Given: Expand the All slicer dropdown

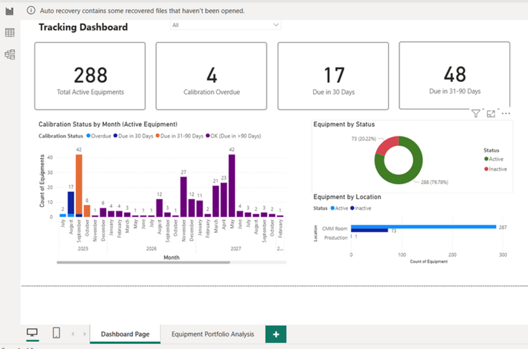Looking at the screenshot, I should tap(276, 25).
